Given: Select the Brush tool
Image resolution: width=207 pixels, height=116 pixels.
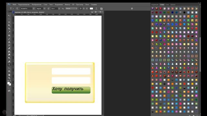Looking at the screenshot, I should point(9,39).
